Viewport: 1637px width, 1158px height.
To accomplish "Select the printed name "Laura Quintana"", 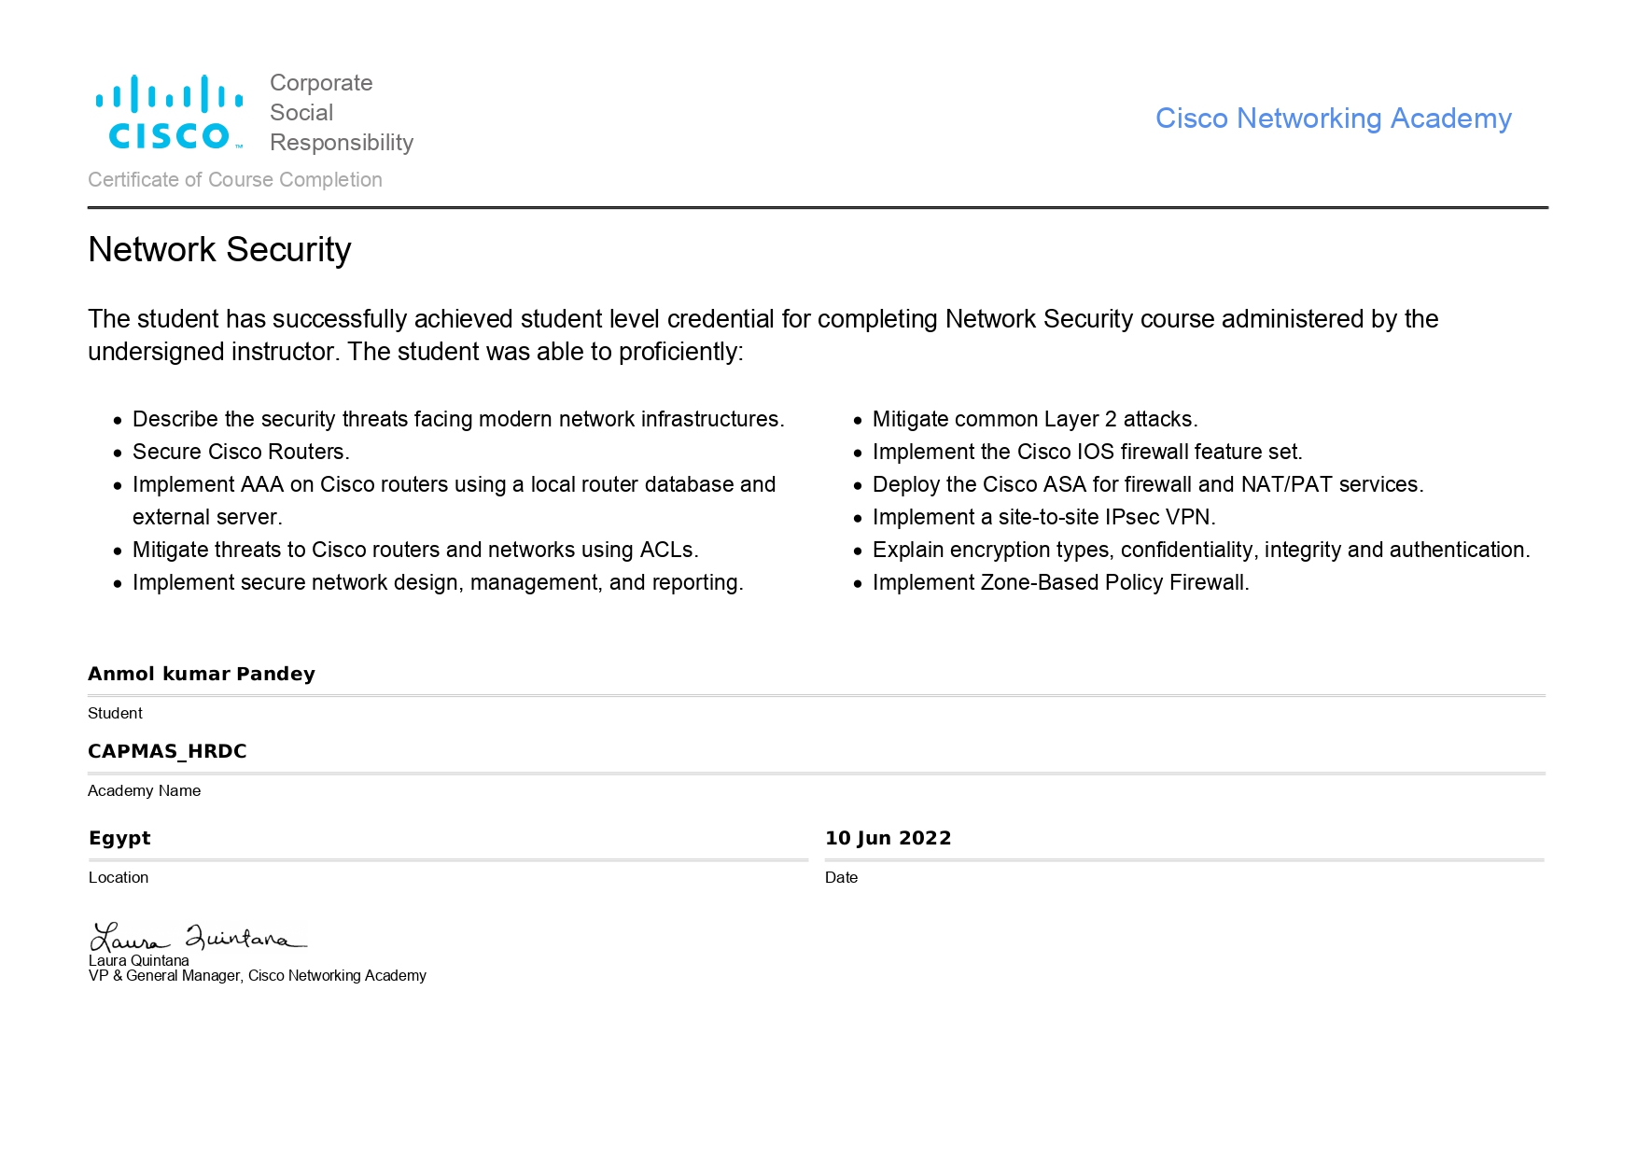I will pyautogui.click(x=139, y=961).
